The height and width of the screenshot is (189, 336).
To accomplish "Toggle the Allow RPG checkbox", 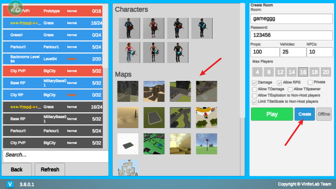I will (x=279, y=83).
